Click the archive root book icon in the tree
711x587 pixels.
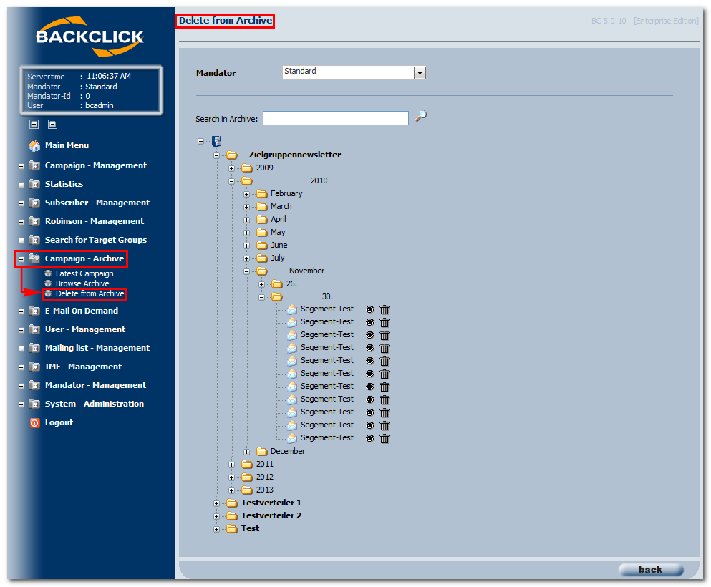coord(217,142)
